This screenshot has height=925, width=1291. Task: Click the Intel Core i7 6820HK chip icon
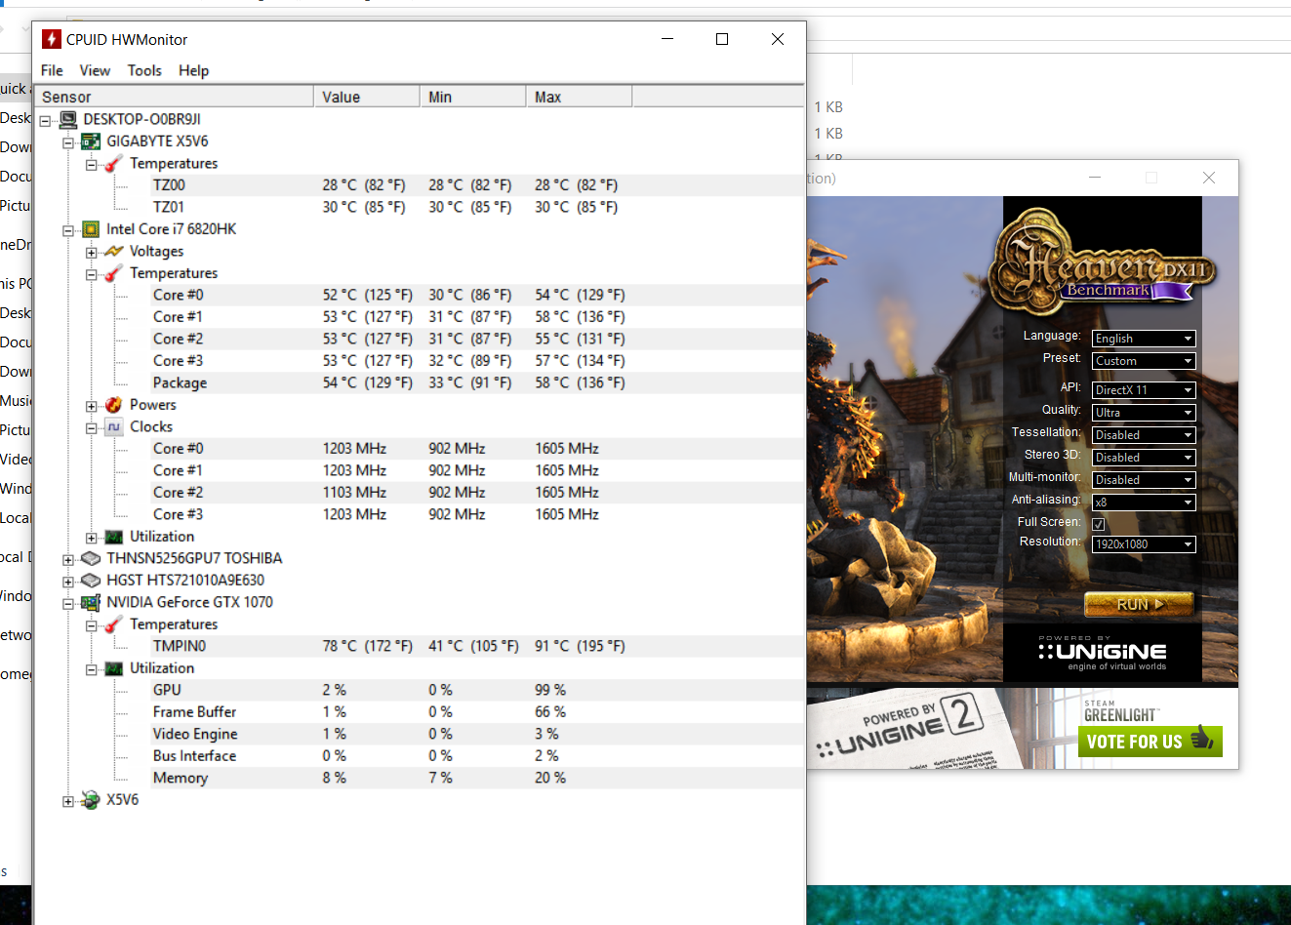(91, 229)
